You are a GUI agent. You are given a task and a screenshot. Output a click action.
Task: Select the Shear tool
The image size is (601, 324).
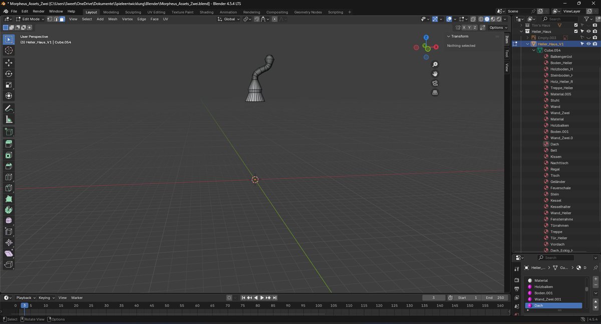[9, 253]
